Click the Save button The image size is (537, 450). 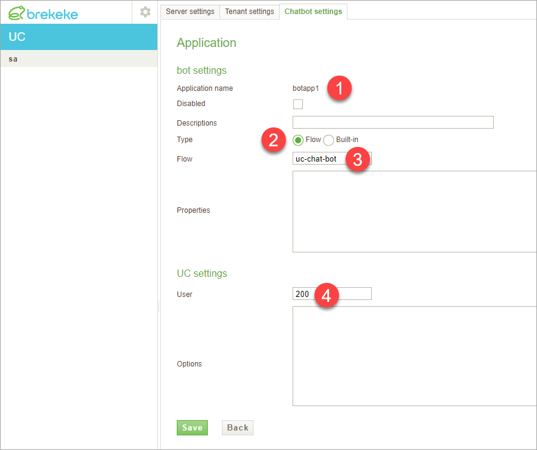point(192,427)
